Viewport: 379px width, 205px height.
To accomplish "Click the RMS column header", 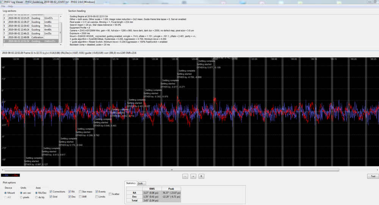I will click(x=152, y=189).
